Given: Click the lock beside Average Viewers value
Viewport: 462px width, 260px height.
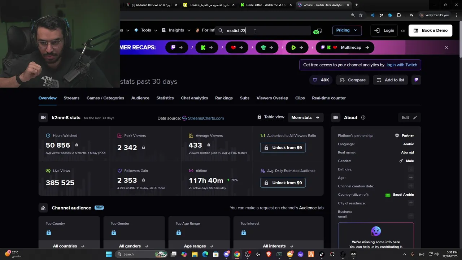Looking at the screenshot, I should tap(209, 145).
